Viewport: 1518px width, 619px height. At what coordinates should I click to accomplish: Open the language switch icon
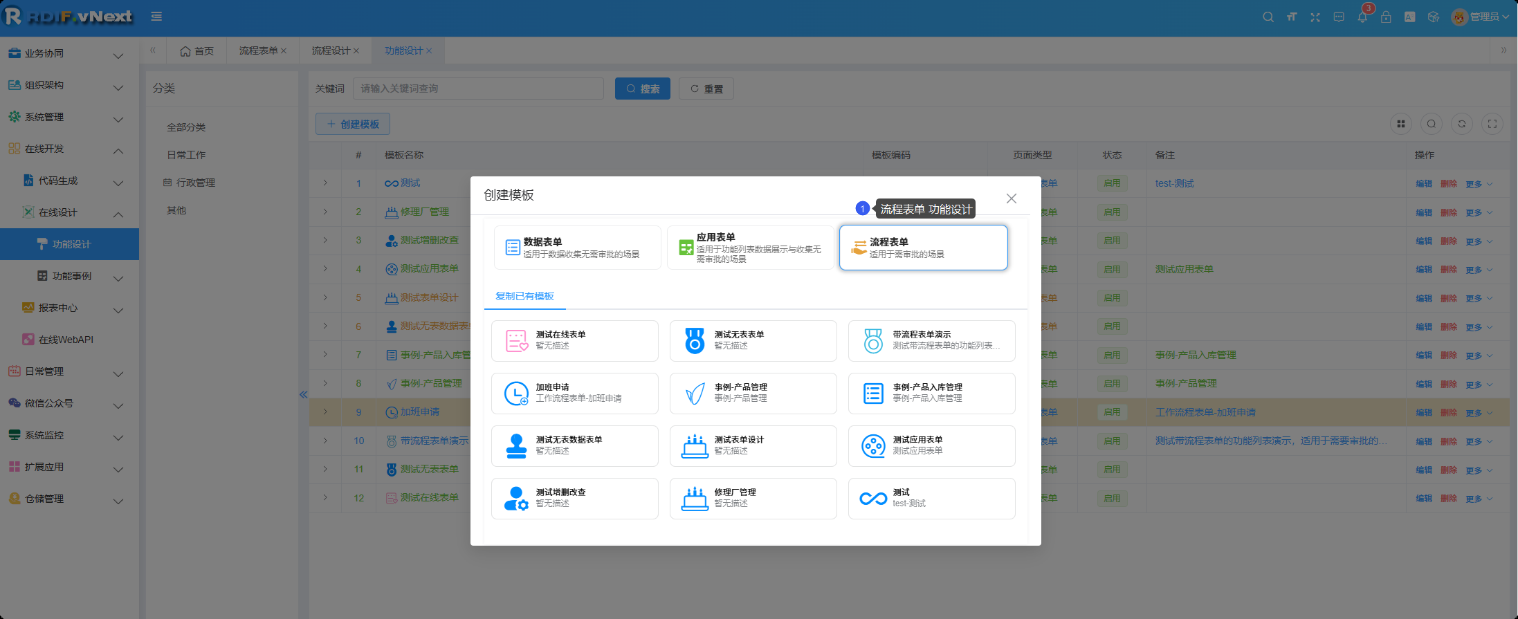point(1409,17)
